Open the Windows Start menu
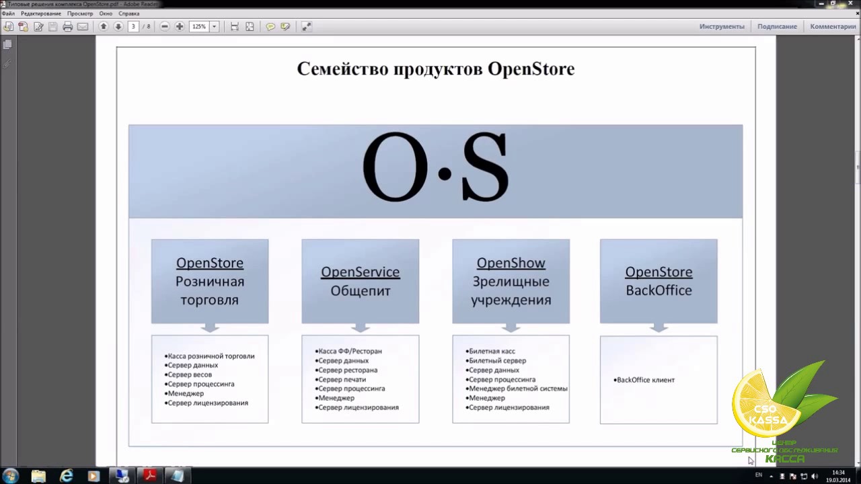This screenshot has height=484, width=861. point(10,476)
